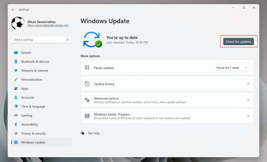Click the Get help chat icon
The image size is (267, 162).
[83, 133]
